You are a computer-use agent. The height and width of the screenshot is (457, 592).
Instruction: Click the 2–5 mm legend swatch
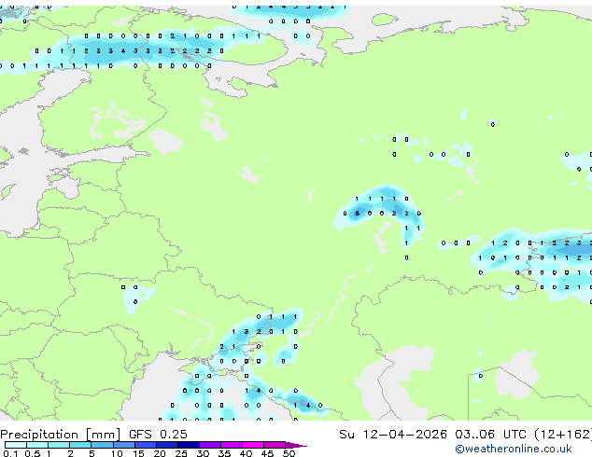(80, 445)
